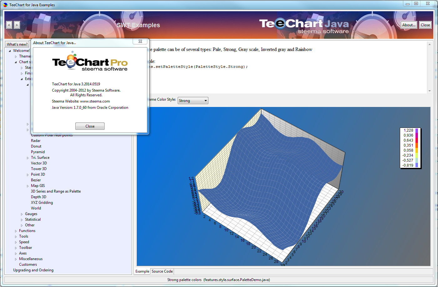Expand the Themes tree node arrow
The width and height of the screenshot is (438, 287).
point(16,57)
